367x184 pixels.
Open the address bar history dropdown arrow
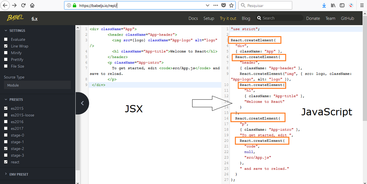[x=208, y=5]
